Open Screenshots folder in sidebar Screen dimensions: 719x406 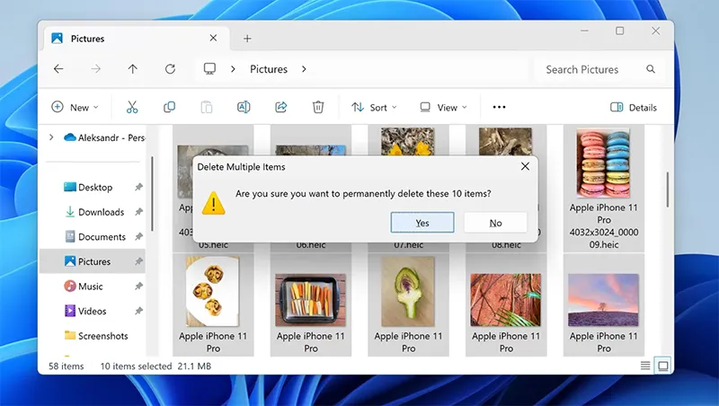point(96,335)
